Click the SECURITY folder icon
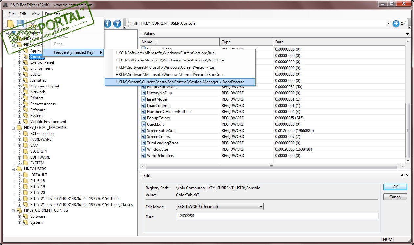This screenshot has height=245, width=414. point(25,151)
